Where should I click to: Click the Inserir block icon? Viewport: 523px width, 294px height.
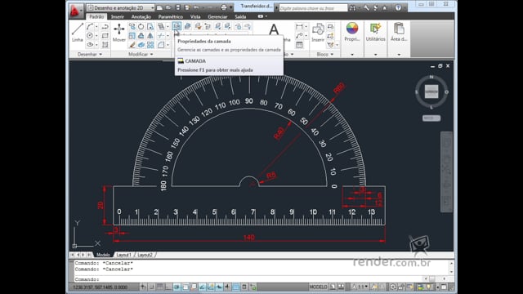click(318, 33)
